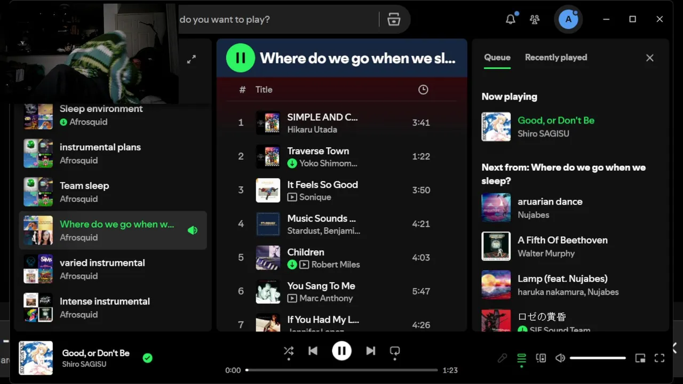Image resolution: width=683 pixels, height=384 pixels.
Task: Open the profile avatar menu
Action: click(x=568, y=19)
